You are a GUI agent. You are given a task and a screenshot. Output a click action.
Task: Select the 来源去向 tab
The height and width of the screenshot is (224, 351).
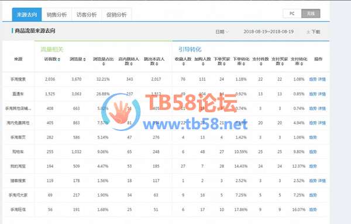(x=27, y=15)
